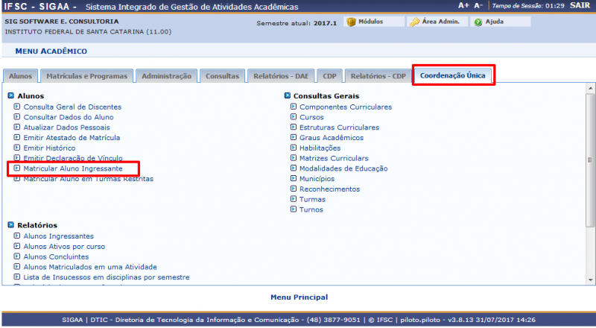This screenshot has height=328, width=596.
Task: Increase font size with A+
Action: click(463, 5)
